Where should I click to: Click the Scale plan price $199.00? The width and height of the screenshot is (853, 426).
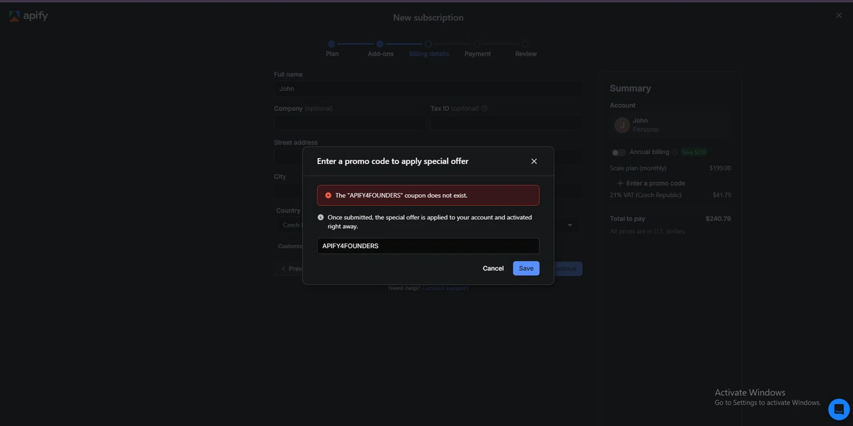pos(720,168)
